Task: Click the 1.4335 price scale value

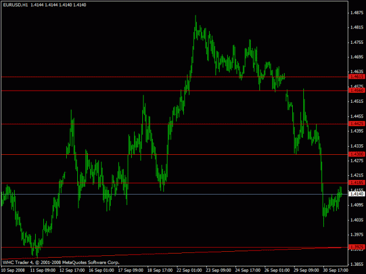Action: coord(357,146)
